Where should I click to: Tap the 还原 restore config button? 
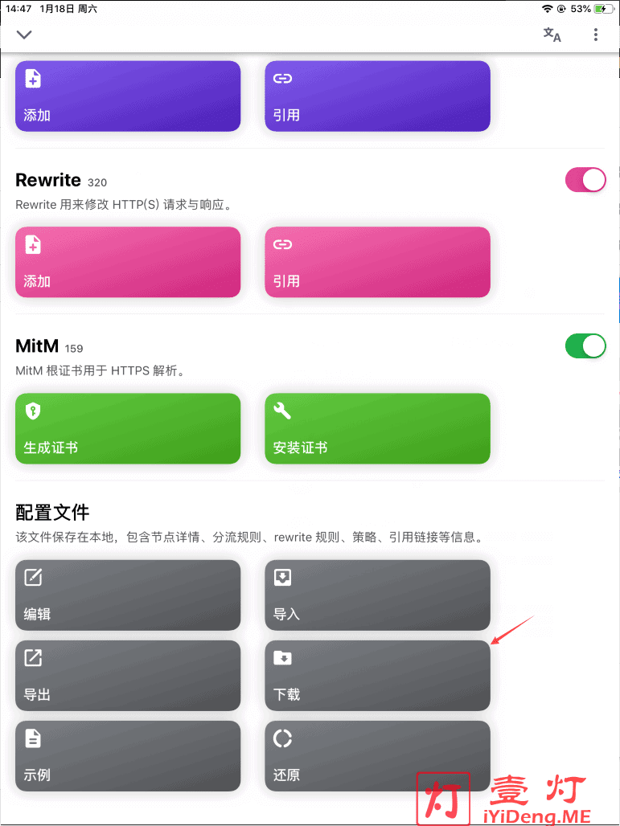[x=377, y=756]
